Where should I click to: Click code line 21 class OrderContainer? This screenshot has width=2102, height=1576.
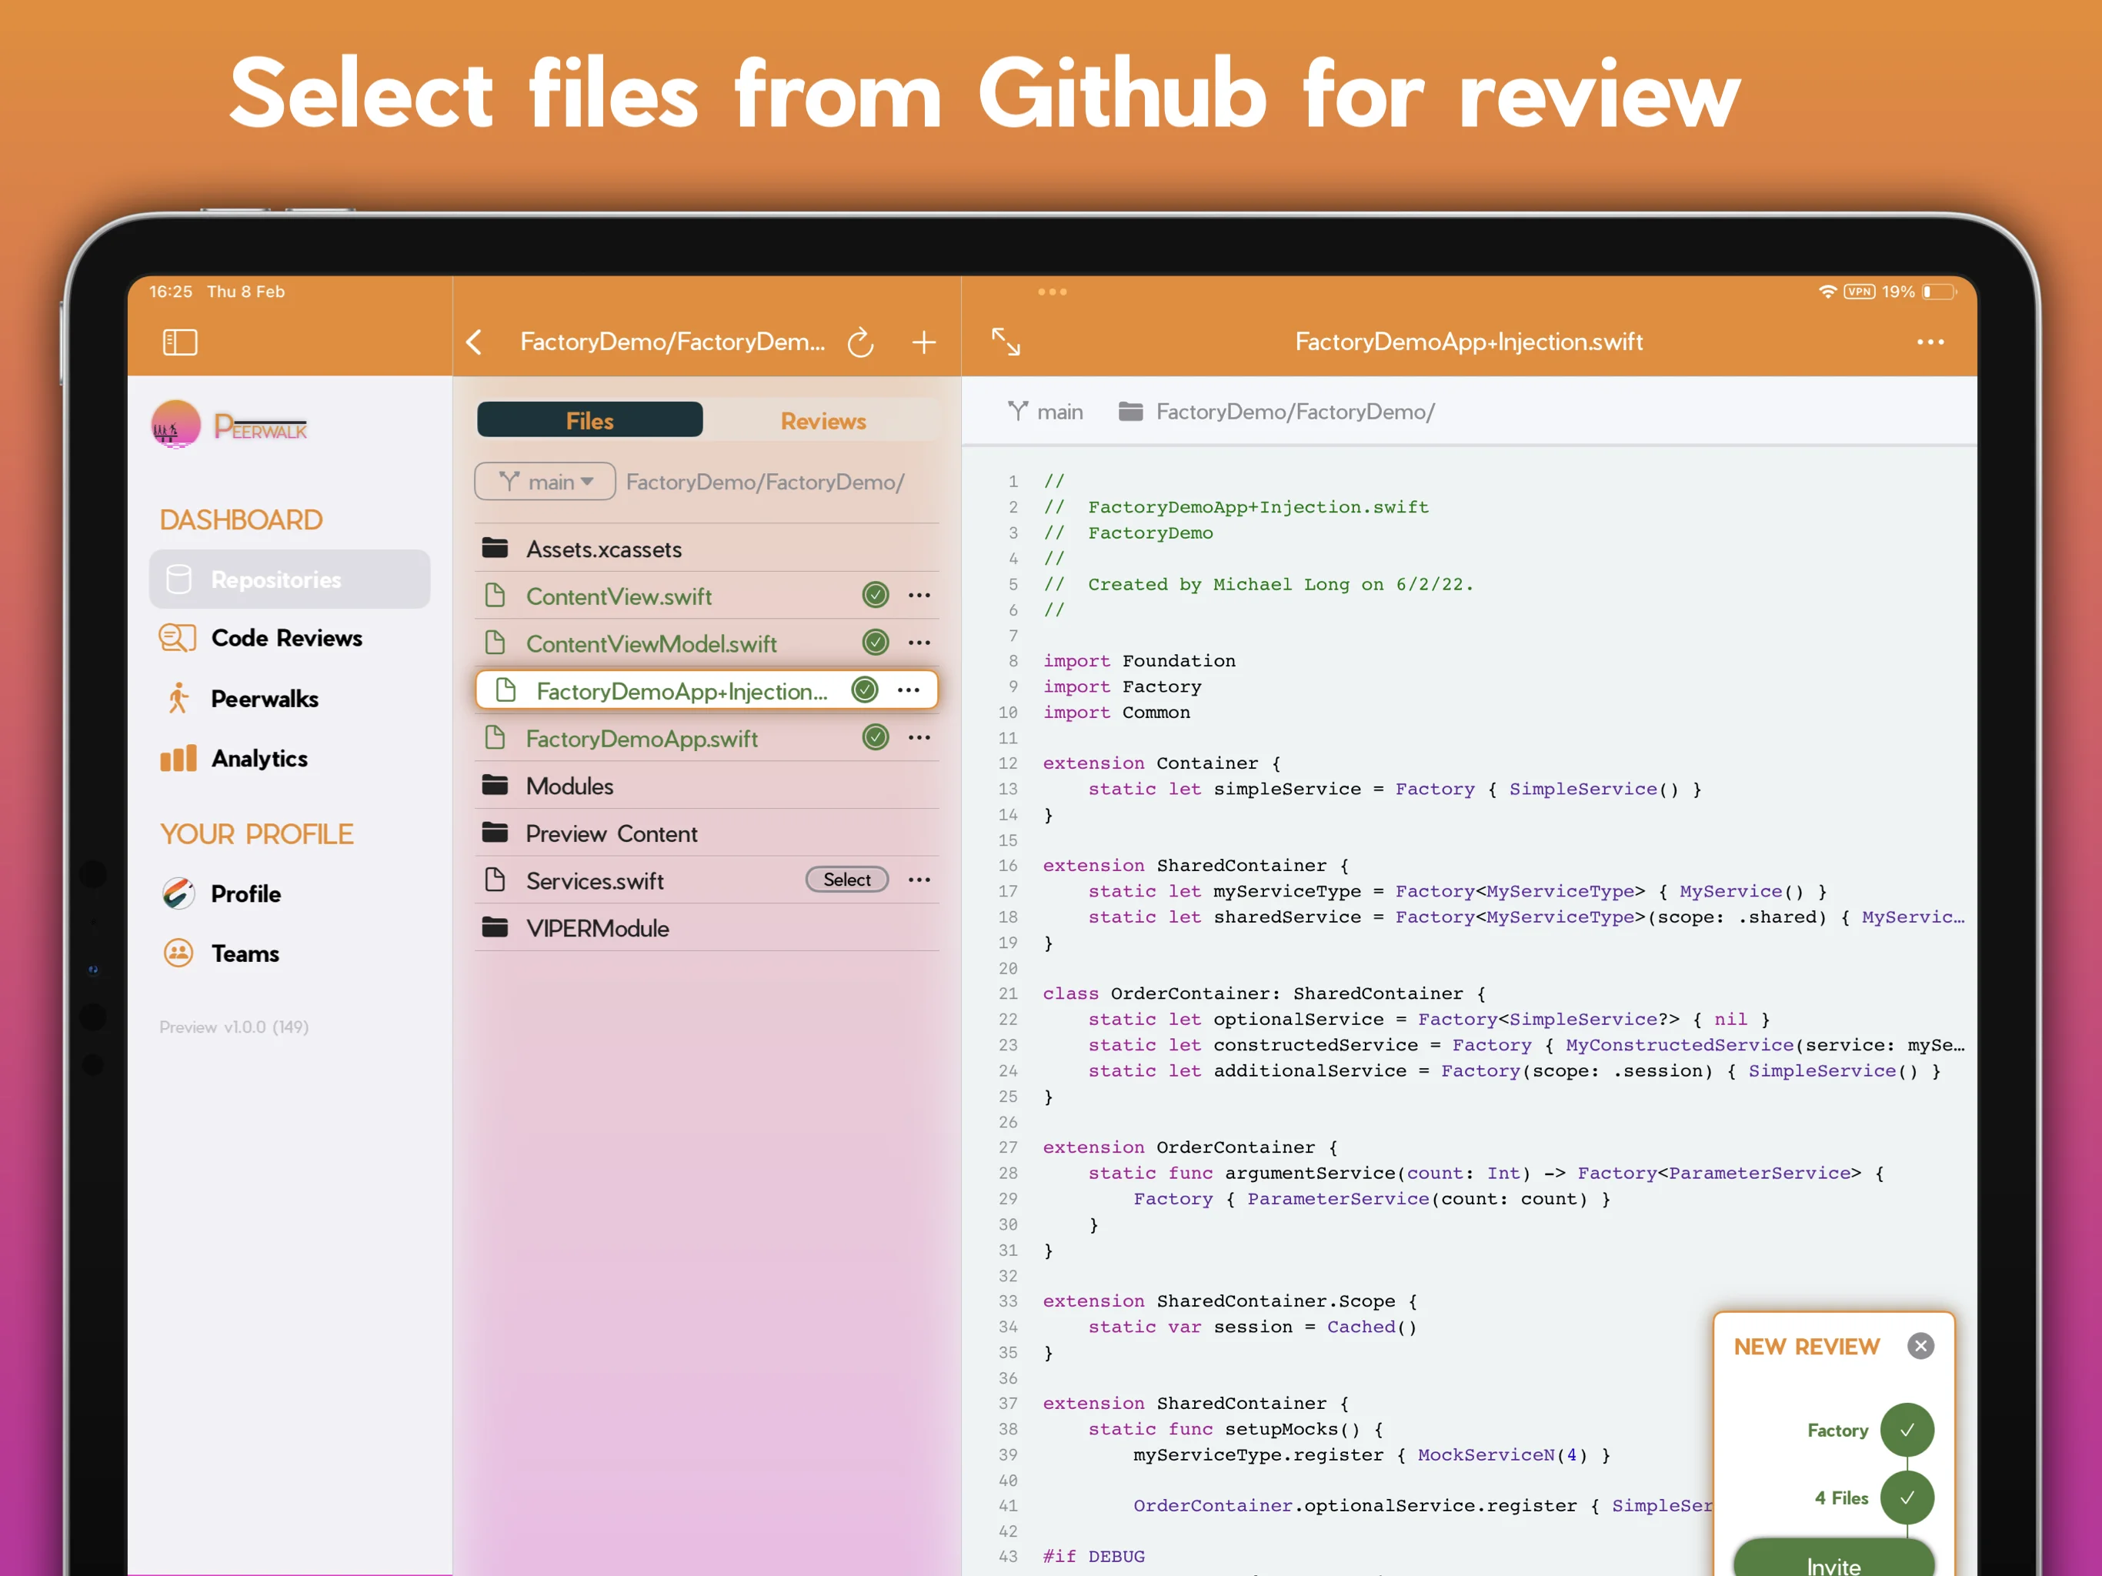pos(1264,993)
